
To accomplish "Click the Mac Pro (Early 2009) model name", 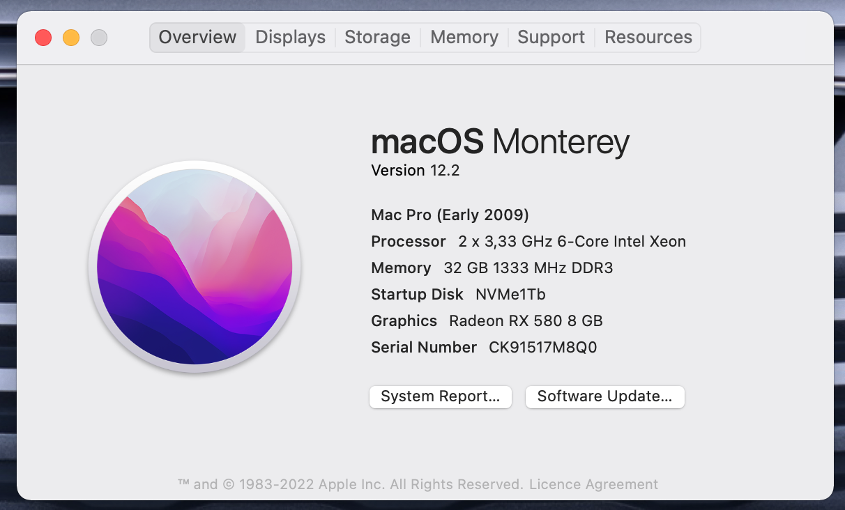I will [x=450, y=215].
